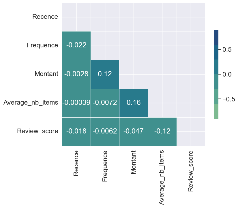Click the 0.0 colorbar tick label
Image resolution: width=236 pixels, height=206 pixels.
[x=227, y=74]
